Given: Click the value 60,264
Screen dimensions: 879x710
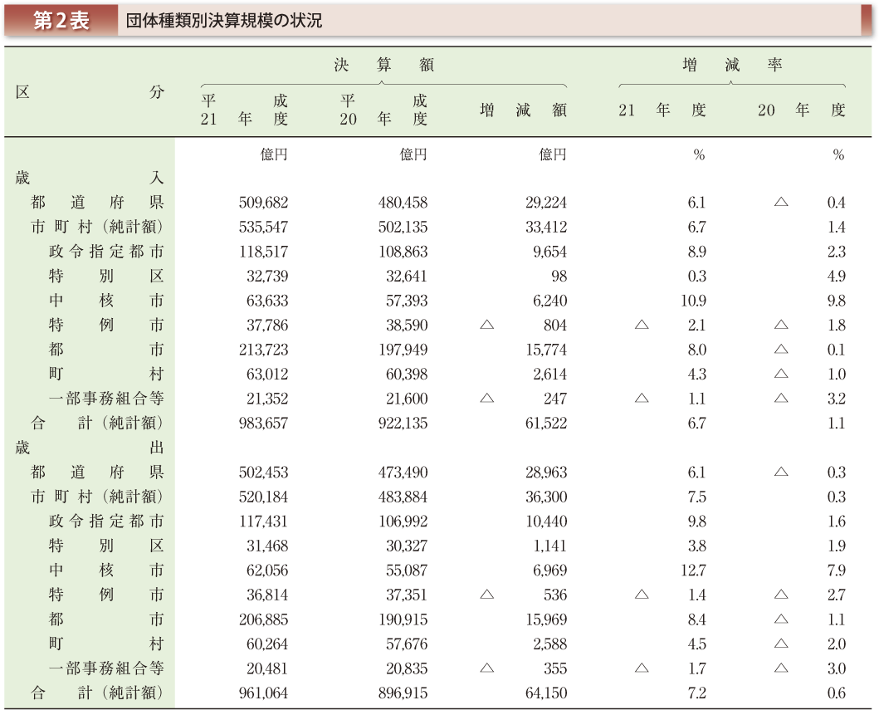Looking at the screenshot, I should 267,644.
